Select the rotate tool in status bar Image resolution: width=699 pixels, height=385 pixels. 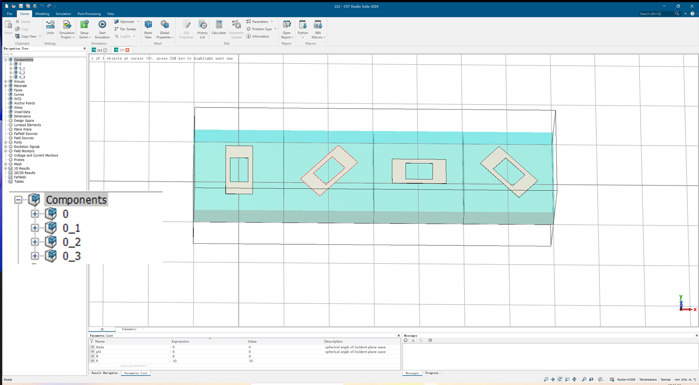pyautogui.click(x=560, y=379)
